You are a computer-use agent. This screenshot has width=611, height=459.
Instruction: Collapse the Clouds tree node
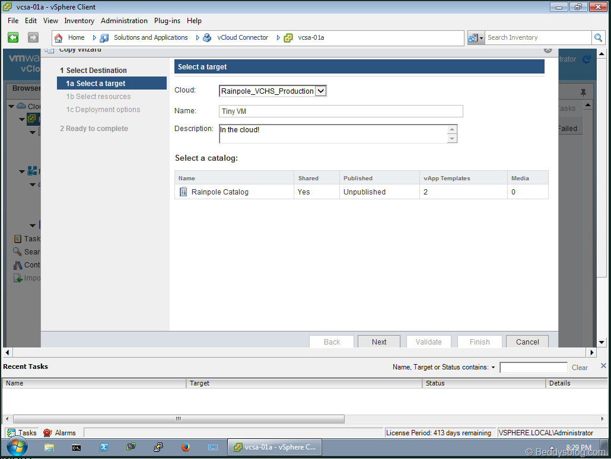[11, 106]
